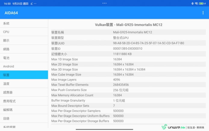Tap the 裝置UUID row value
The height and width of the screenshot is (131, 209).
[148, 43]
